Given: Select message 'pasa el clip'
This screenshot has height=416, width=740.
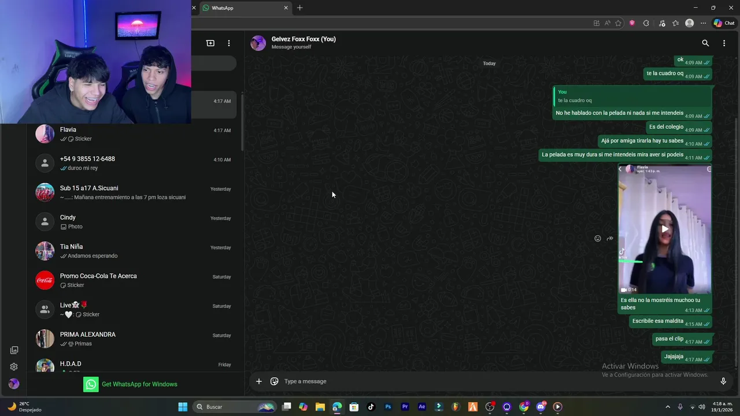Looking at the screenshot, I should click(x=682, y=340).
